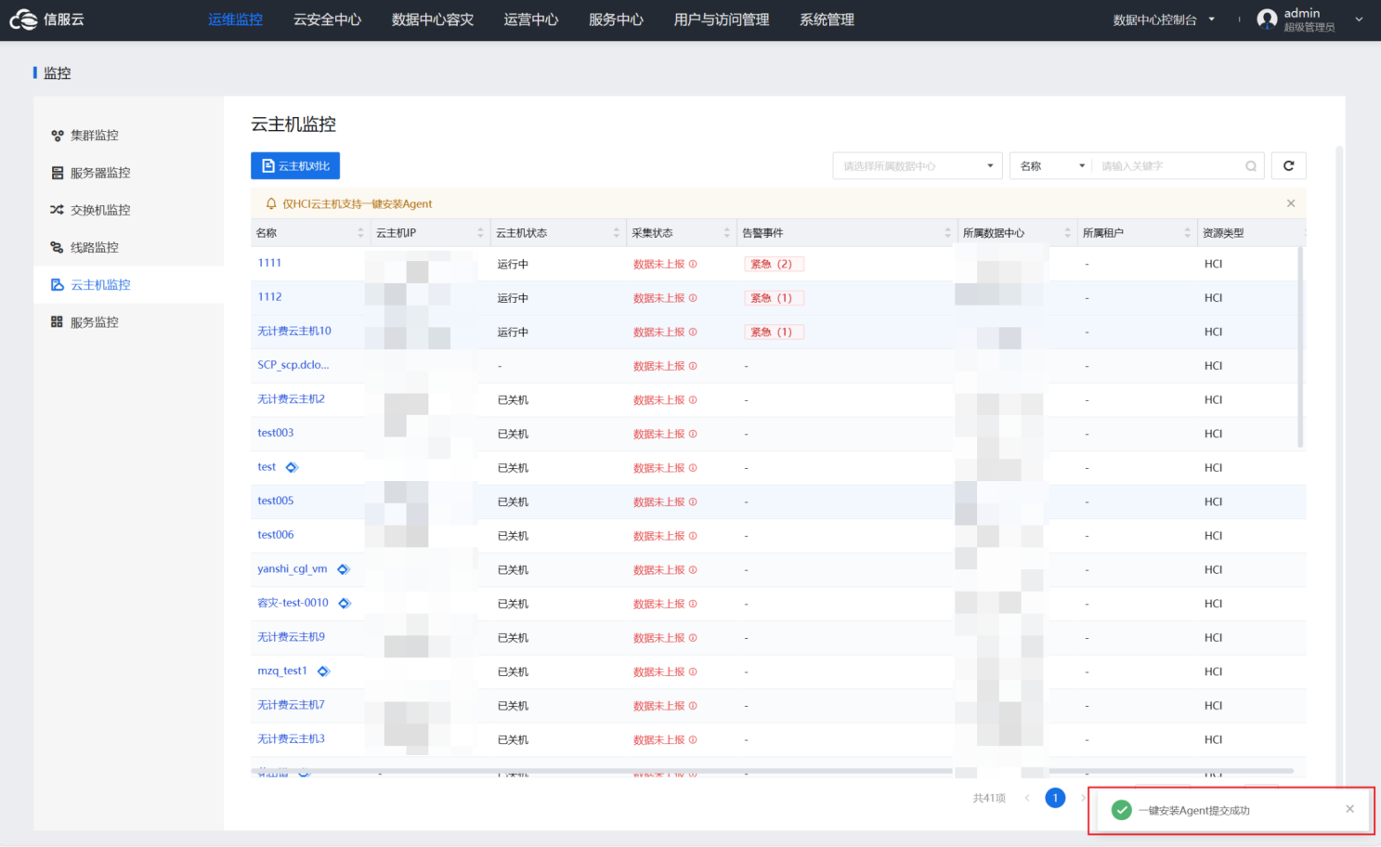Click 紧急 (2) alarm tag for 1111
The width and height of the screenshot is (1381, 847).
tap(774, 264)
